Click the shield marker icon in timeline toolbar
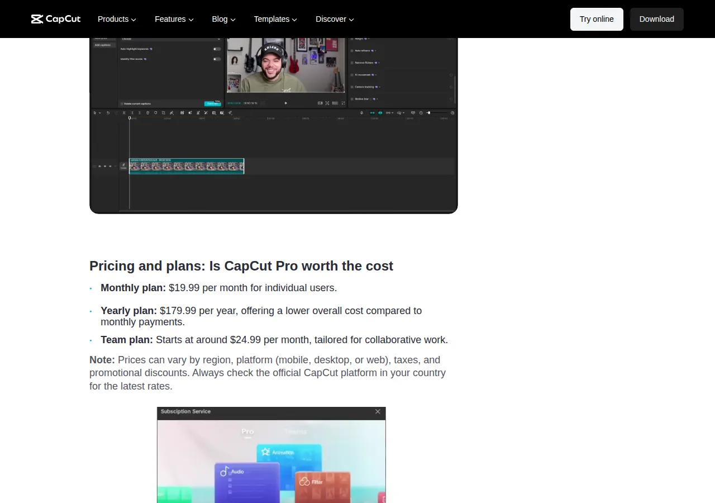The image size is (715, 503). tap(156, 113)
